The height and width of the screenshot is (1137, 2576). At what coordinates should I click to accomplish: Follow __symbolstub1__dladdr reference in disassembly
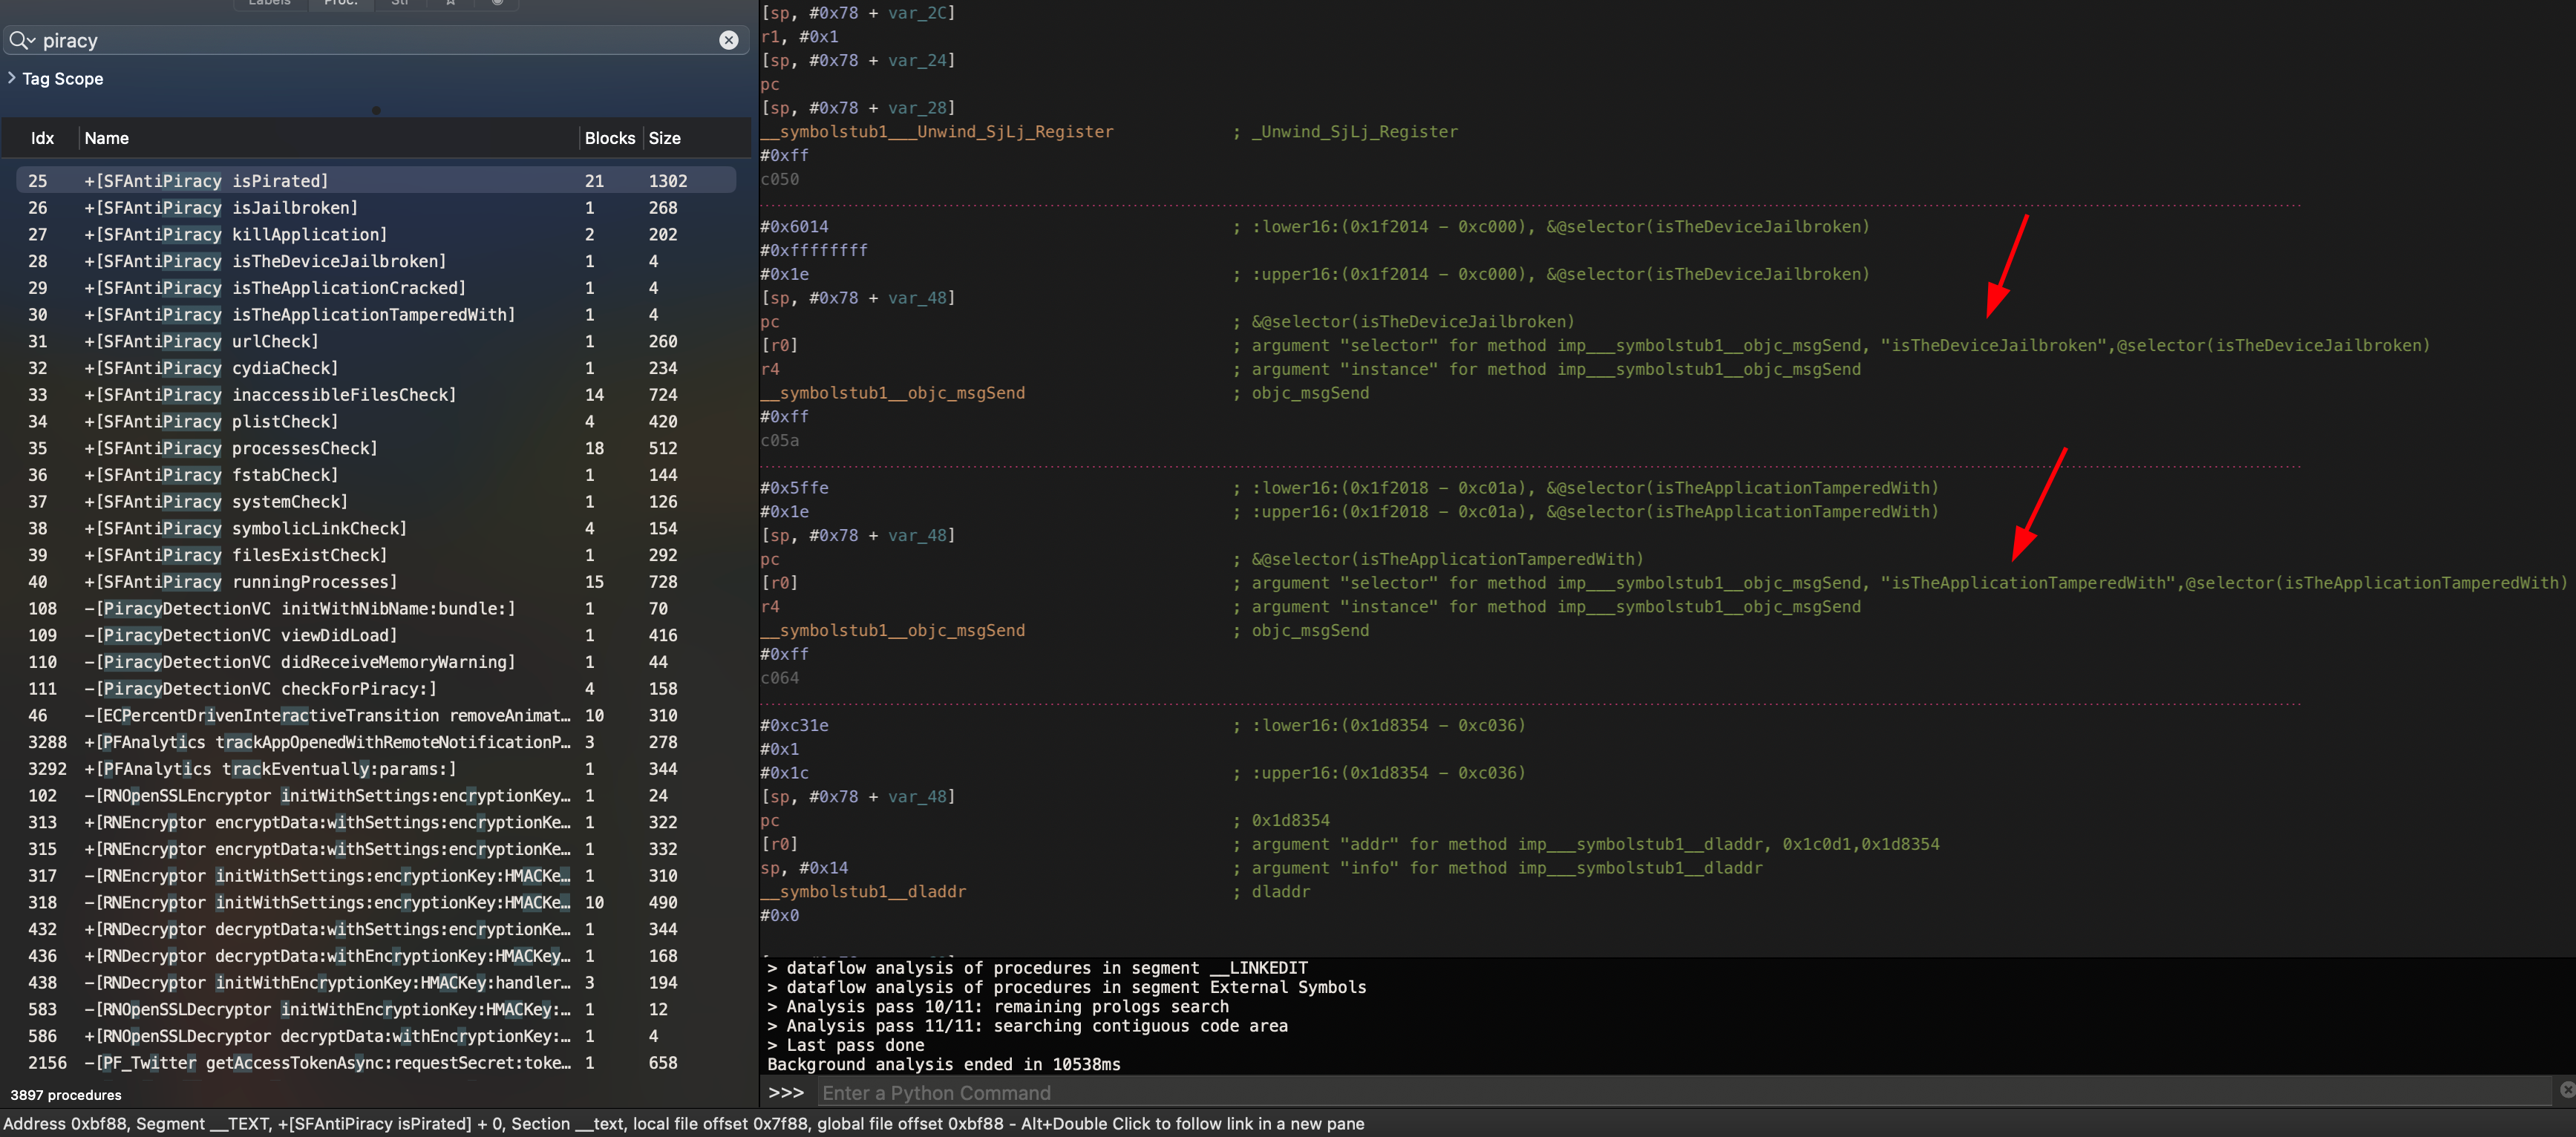coord(863,891)
